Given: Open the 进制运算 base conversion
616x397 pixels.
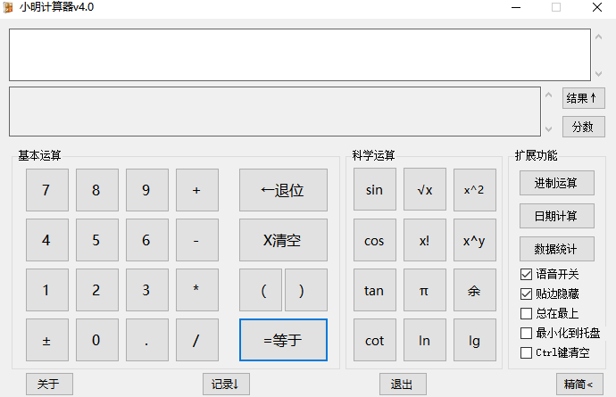Looking at the screenshot, I should point(556,184).
